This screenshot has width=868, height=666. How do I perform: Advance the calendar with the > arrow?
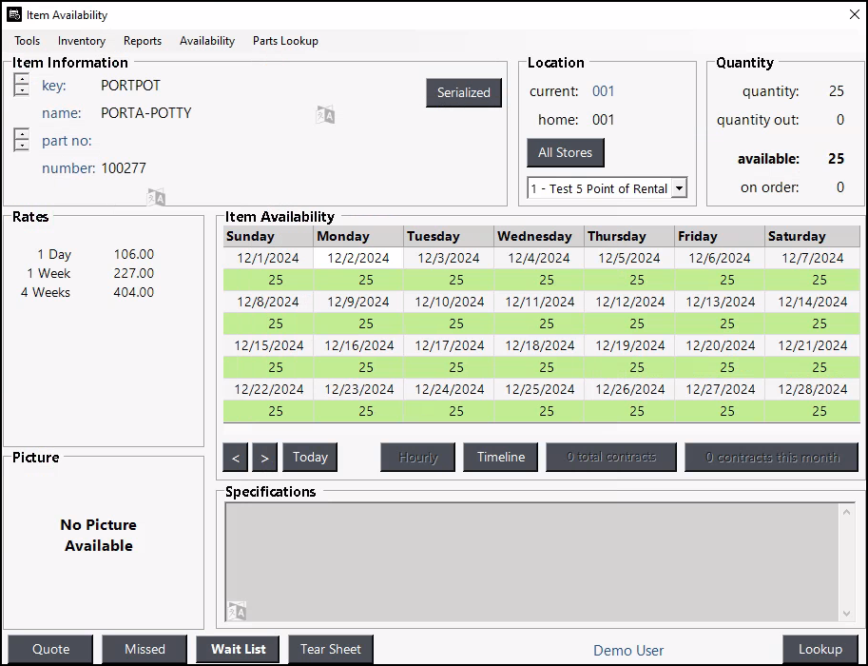[264, 458]
